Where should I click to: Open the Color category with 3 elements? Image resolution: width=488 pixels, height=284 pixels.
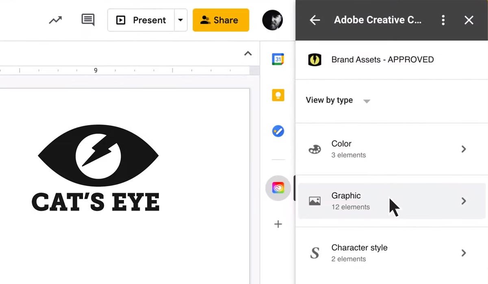click(391, 149)
